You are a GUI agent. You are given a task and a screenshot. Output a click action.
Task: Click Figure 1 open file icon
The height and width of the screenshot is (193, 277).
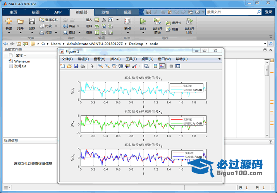pos(69,66)
